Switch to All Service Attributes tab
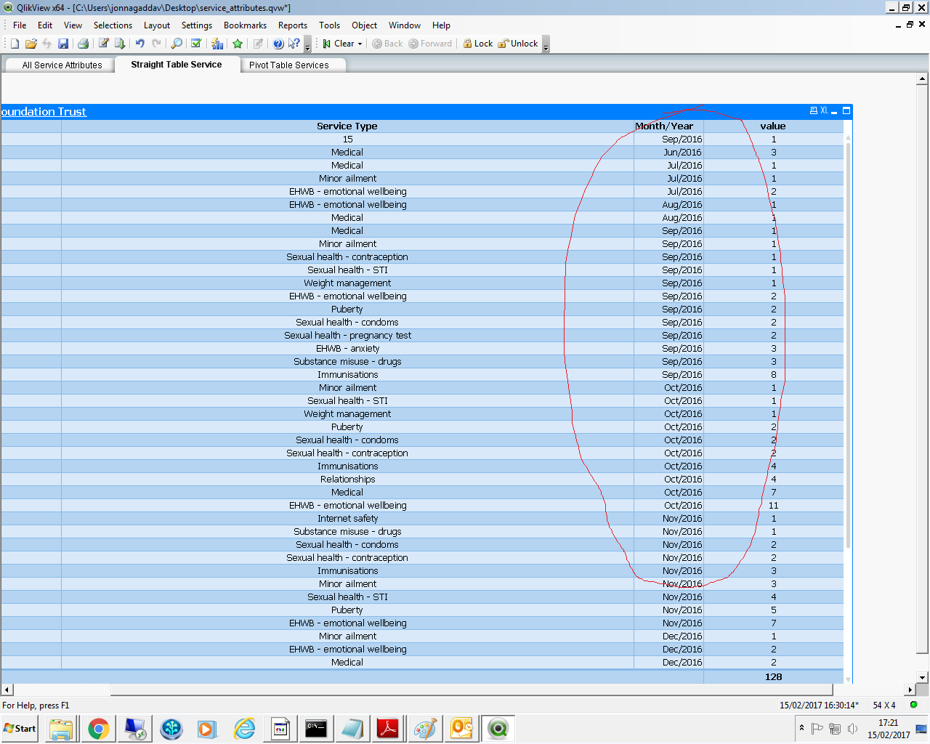 coord(62,65)
